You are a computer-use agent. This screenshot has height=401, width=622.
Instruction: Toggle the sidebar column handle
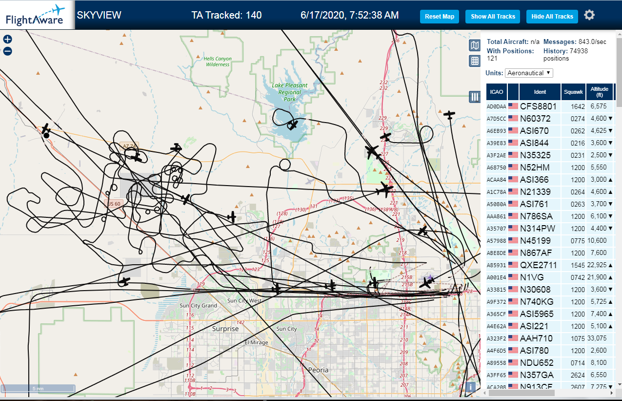(x=474, y=97)
